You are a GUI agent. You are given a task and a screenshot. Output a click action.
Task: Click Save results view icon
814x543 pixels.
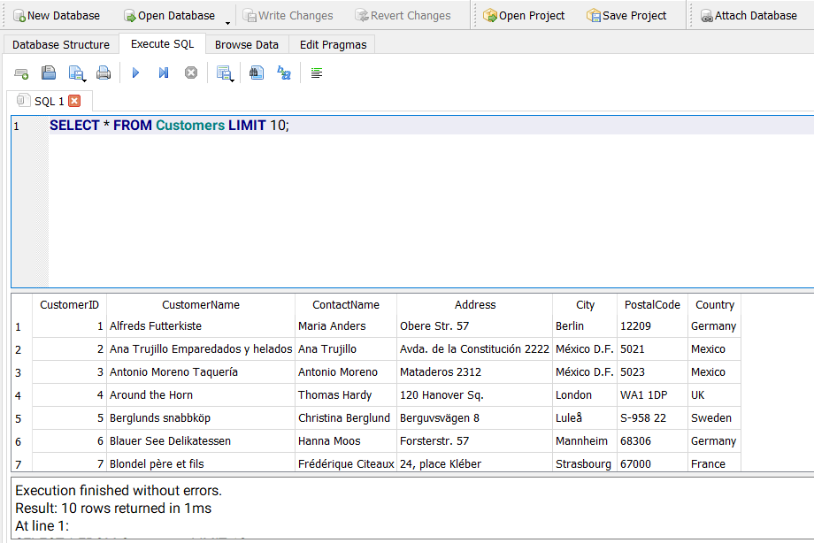[x=224, y=73]
